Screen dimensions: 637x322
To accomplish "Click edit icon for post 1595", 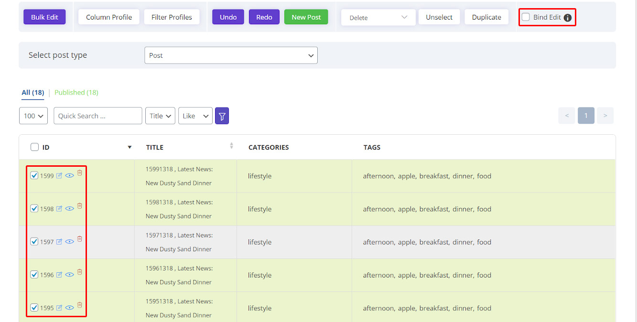I will pos(59,308).
